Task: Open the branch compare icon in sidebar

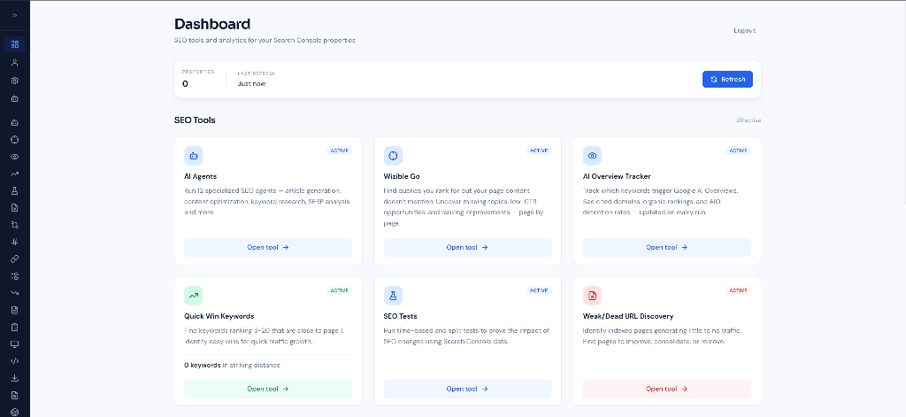Action: tap(15, 224)
